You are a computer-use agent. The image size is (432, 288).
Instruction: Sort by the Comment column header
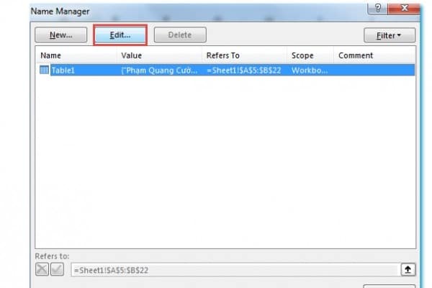point(356,55)
